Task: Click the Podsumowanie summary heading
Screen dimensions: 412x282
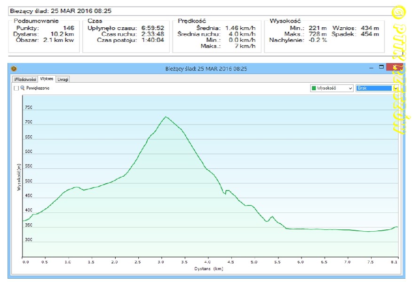Action: click(x=36, y=21)
